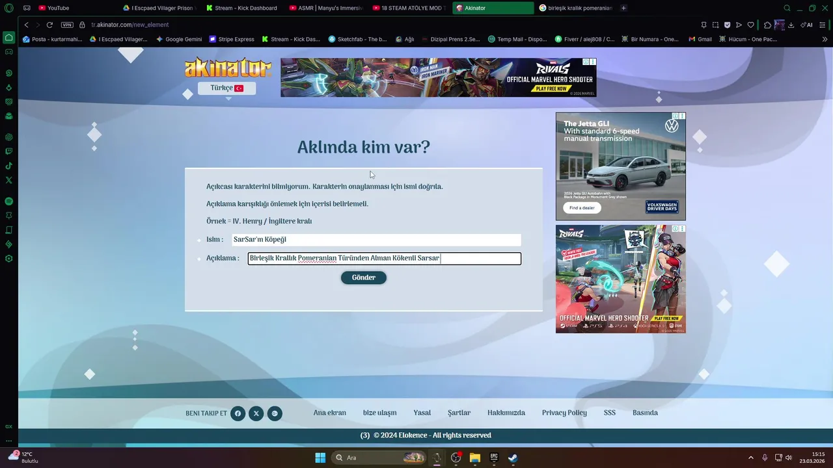Click the İsim name input field
Screen dimensions: 833x468
(x=376, y=240)
